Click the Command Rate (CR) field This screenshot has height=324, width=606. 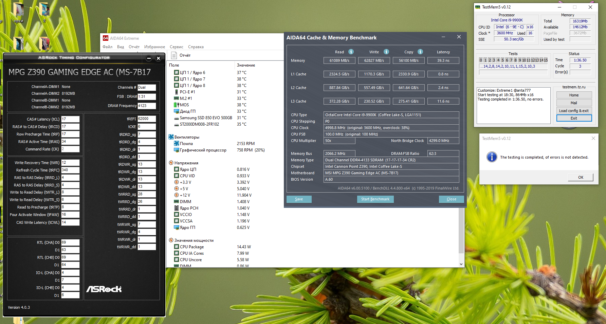(70, 149)
